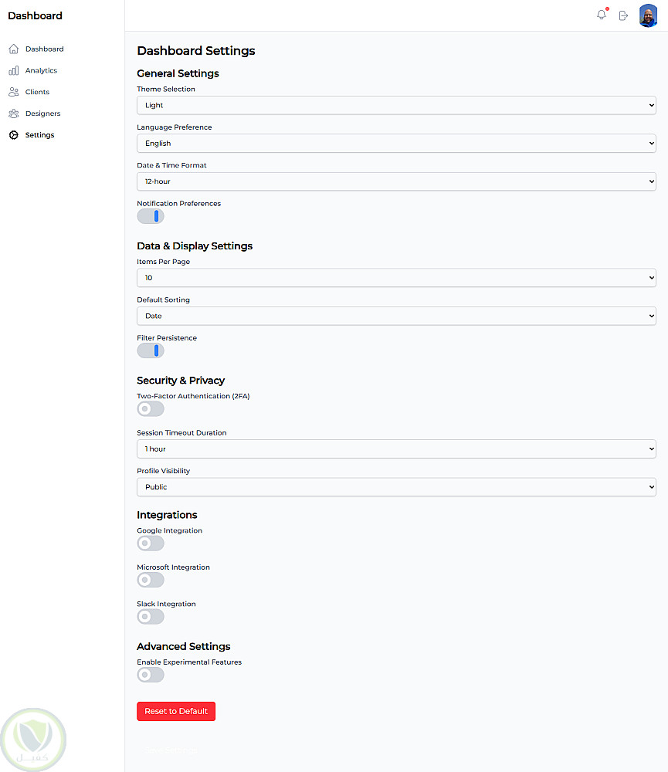Enable Two-Factor Authentication toggle
Viewport: 668px width, 772px height.
pyautogui.click(x=151, y=409)
